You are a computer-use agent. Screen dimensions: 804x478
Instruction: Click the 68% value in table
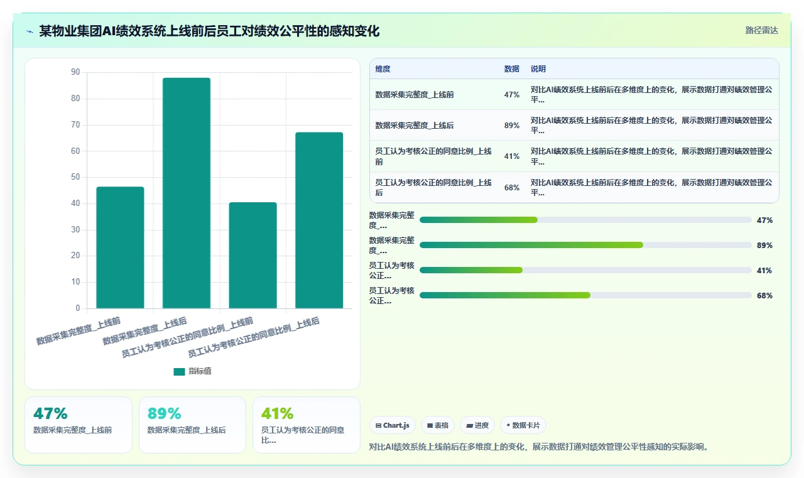point(511,187)
